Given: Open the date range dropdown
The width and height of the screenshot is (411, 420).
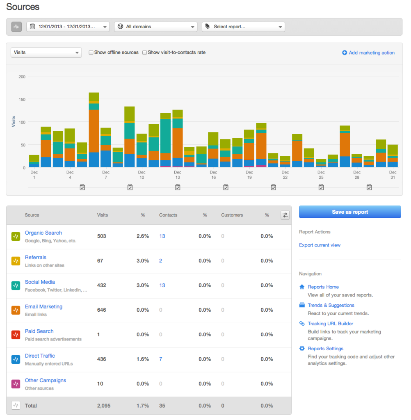Looking at the screenshot, I should (x=68, y=27).
